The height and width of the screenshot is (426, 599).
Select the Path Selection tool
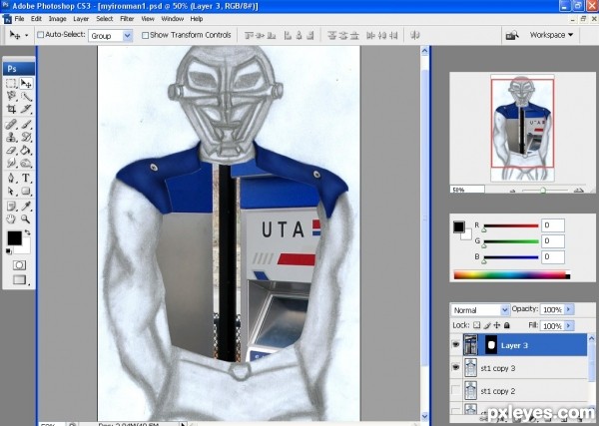coord(11,191)
